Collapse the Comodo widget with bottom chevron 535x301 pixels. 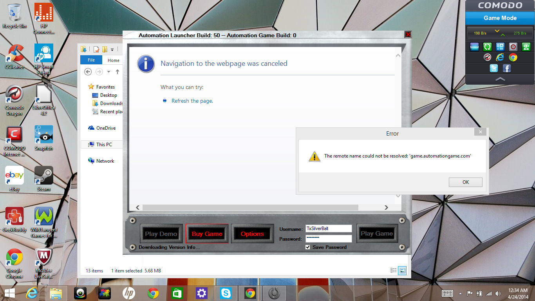pos(500,79)
